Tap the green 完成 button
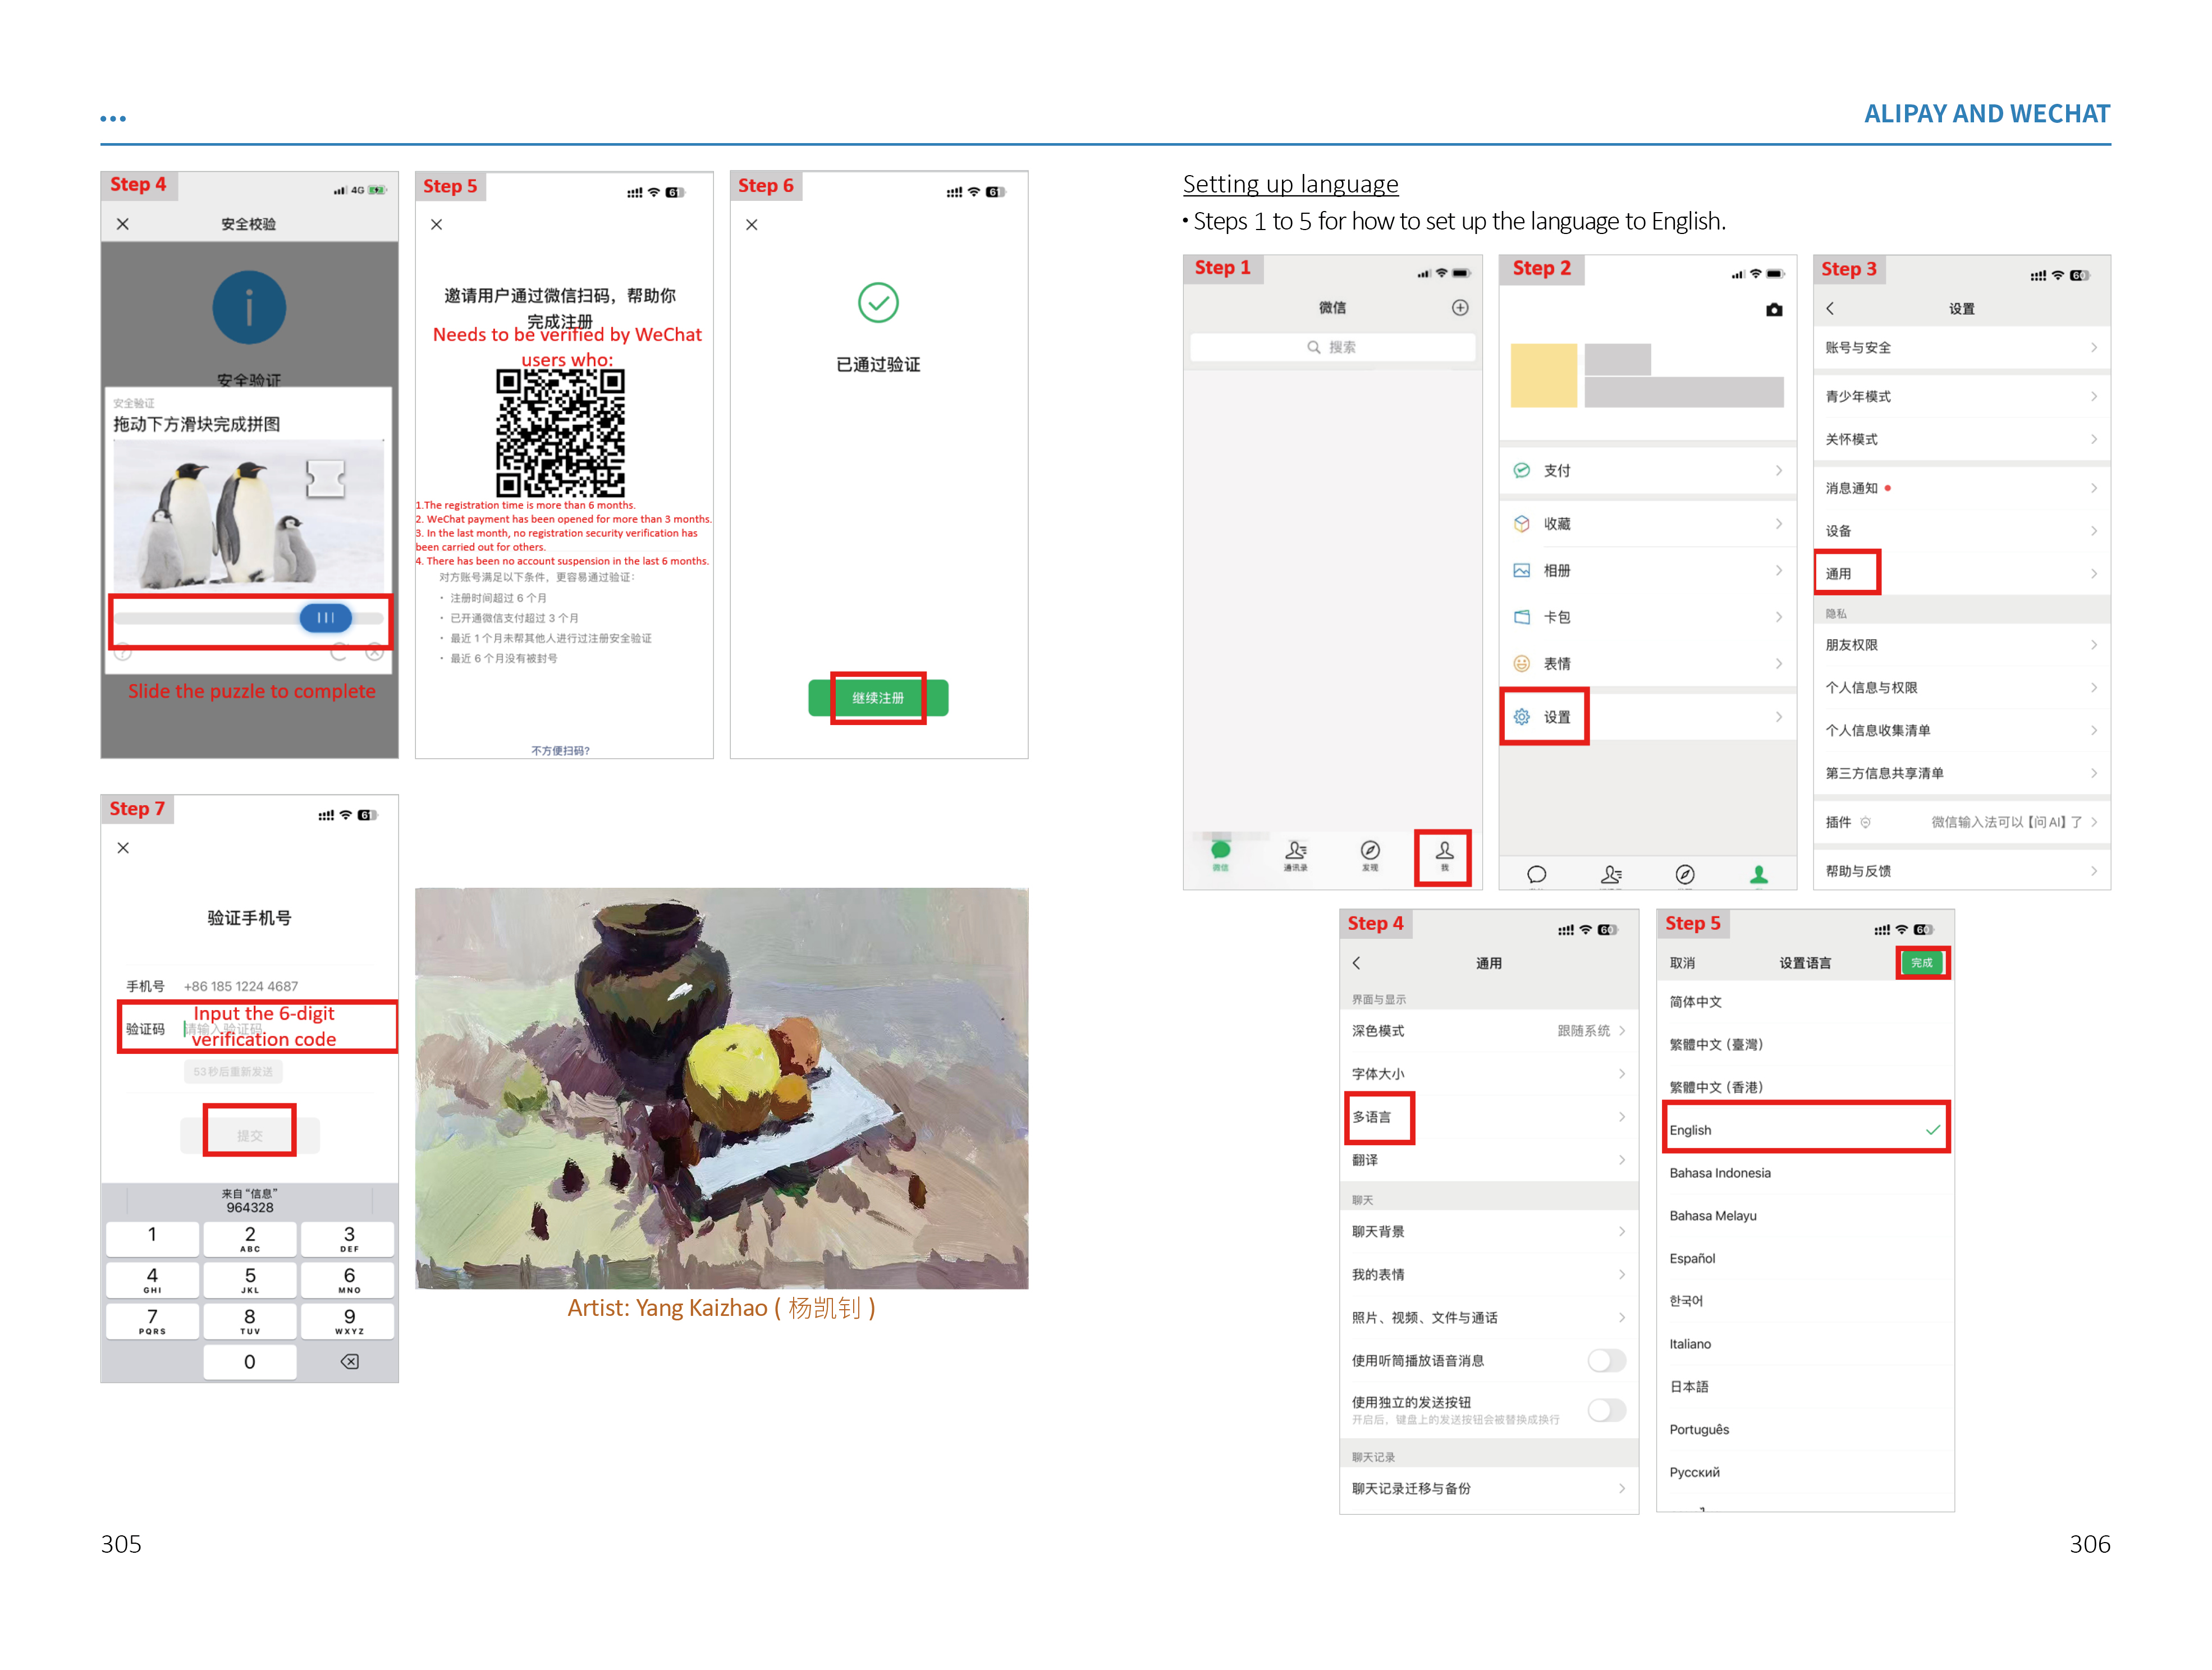 tap(1921, 963)
